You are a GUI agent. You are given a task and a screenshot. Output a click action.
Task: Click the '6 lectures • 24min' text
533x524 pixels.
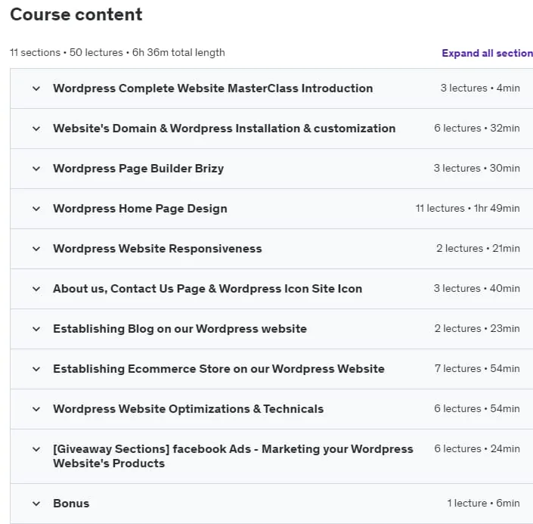point(477,449)
